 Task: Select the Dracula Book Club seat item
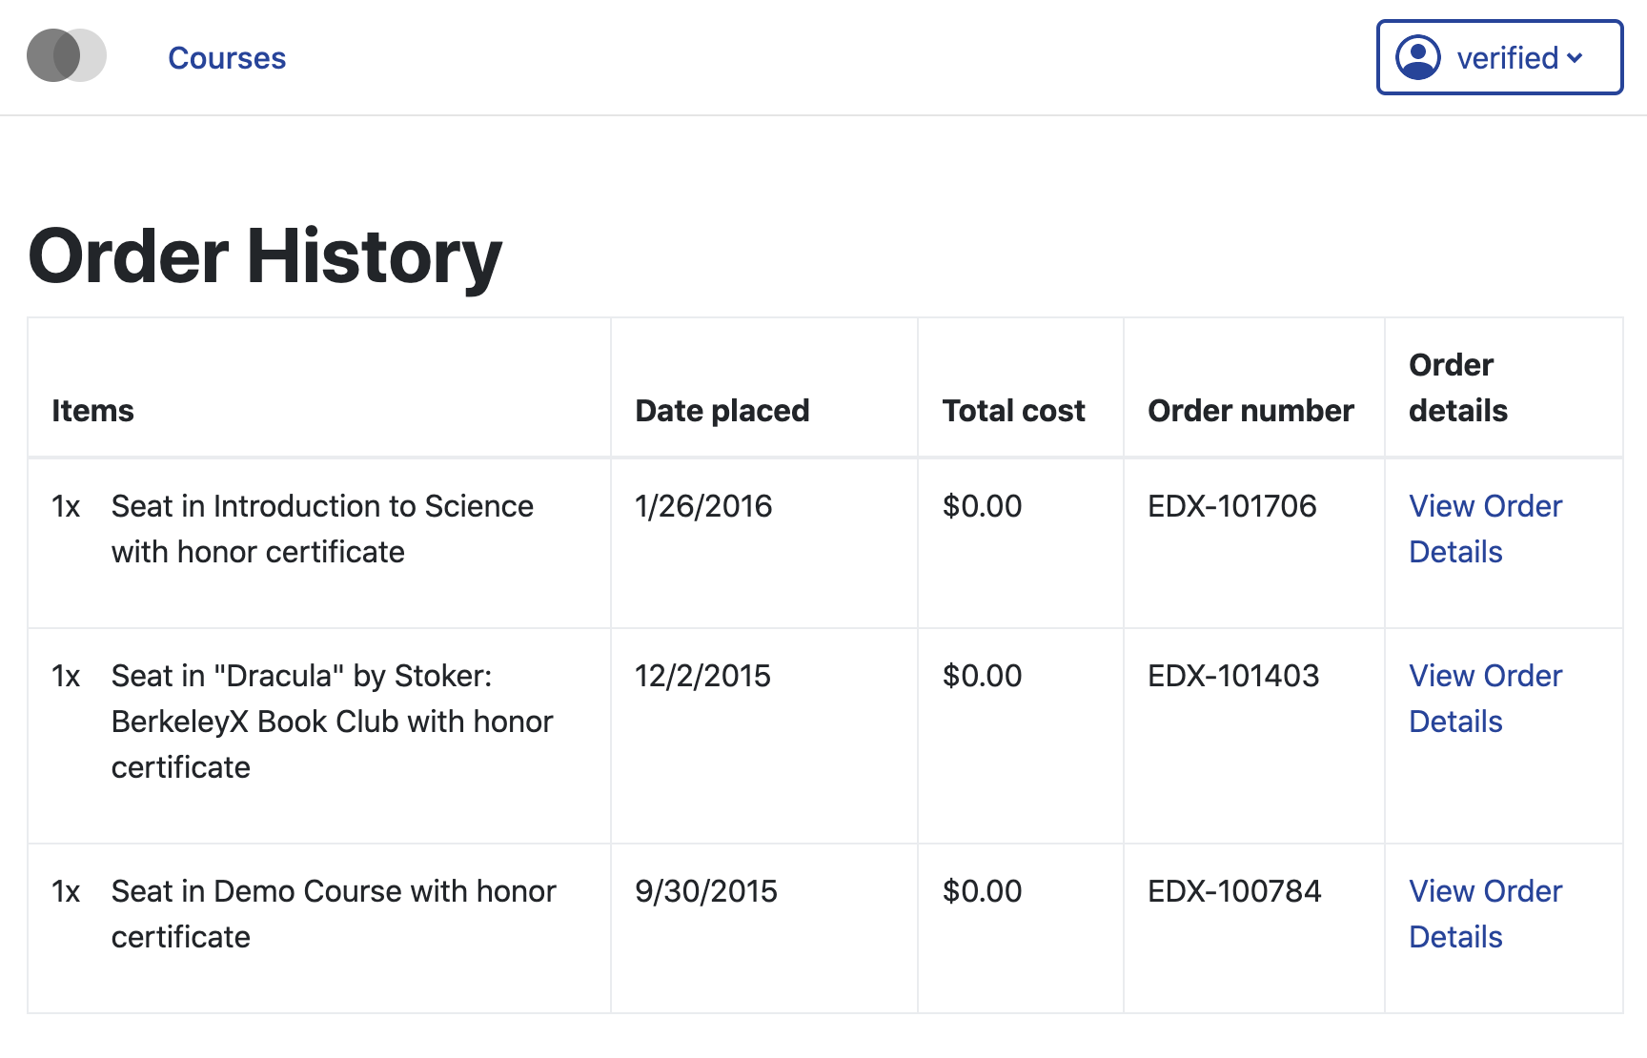332,722
